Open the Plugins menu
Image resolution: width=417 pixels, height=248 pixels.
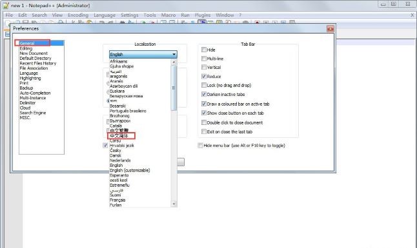coord(203,15)
